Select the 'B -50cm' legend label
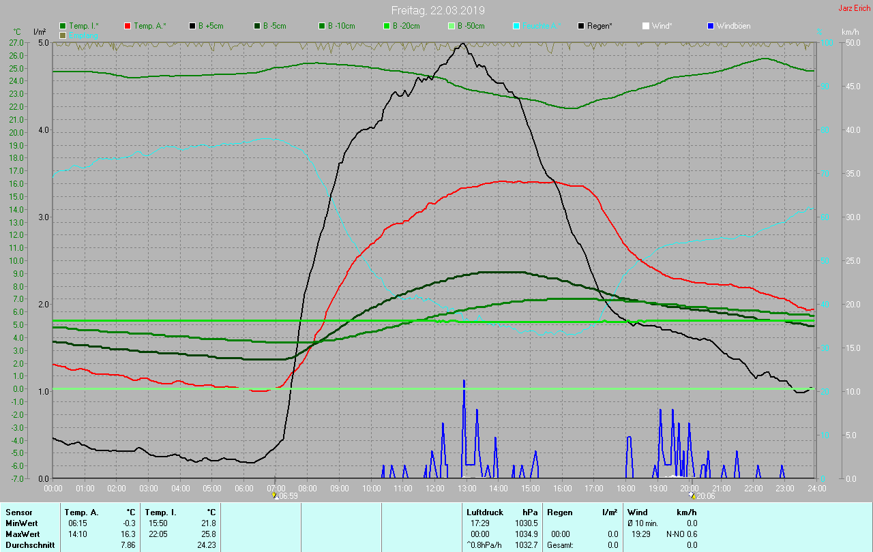This screenshot has width=873, height=552. (x=471, y=26)
